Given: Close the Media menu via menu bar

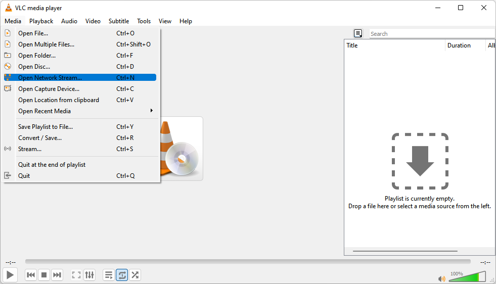Looking at the screenshot, I should coord(13,21).
